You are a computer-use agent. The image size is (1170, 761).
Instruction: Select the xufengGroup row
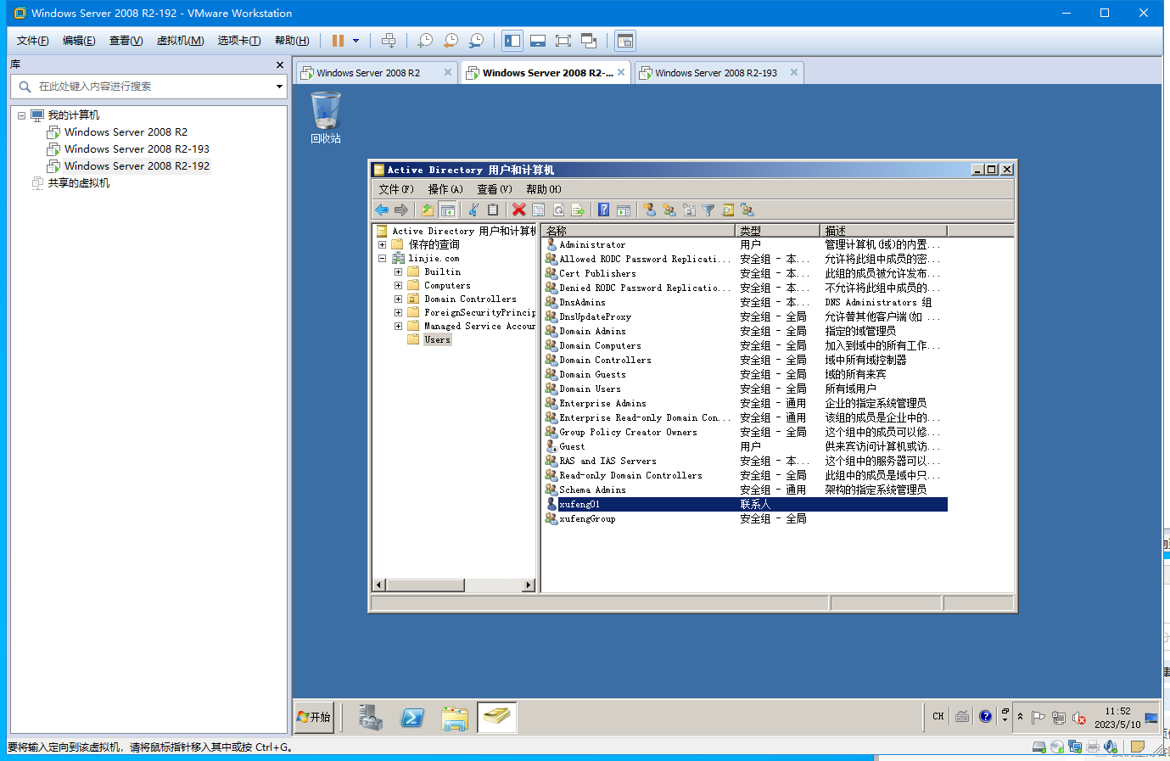(x=744, y=519)
